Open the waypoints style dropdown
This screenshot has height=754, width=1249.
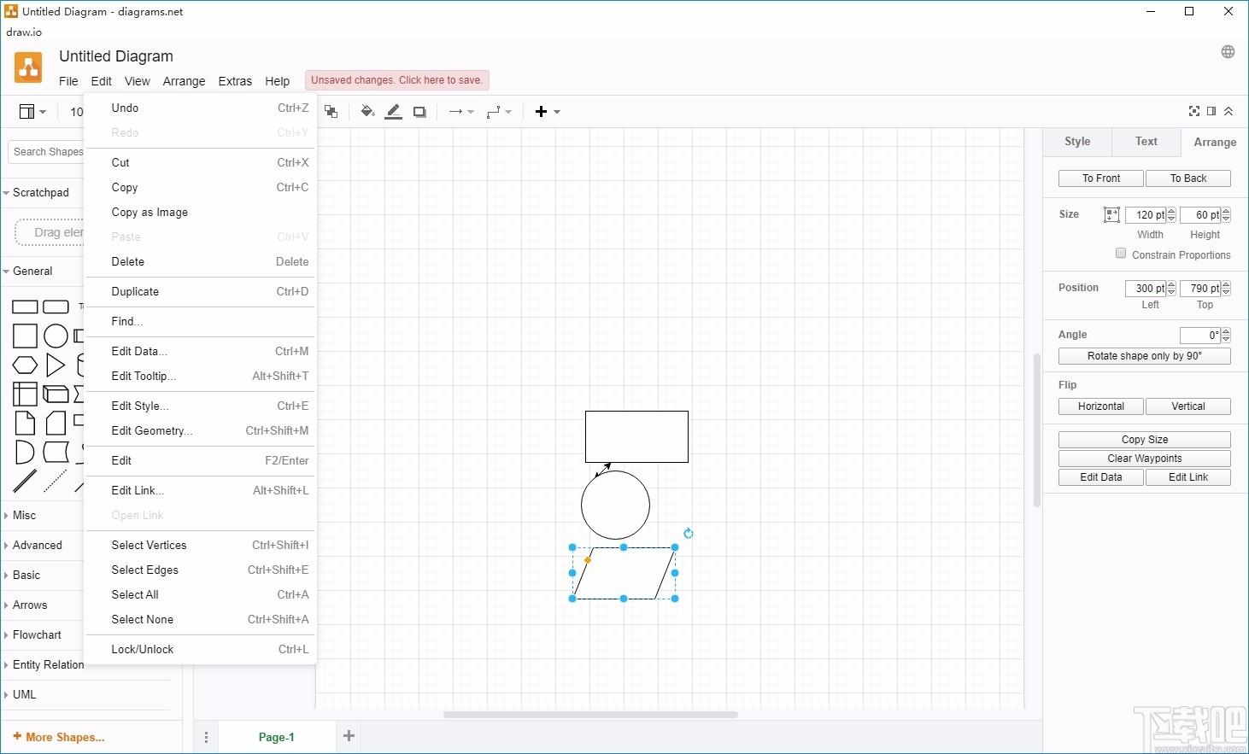click(499, 112)
